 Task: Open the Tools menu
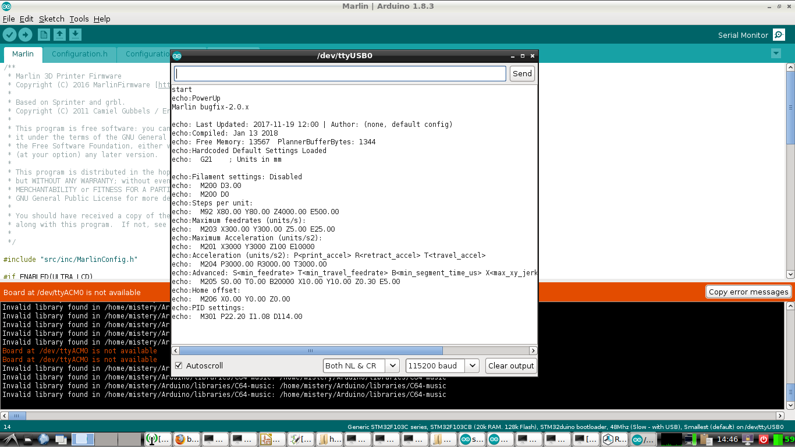click(x=79, y=19)
